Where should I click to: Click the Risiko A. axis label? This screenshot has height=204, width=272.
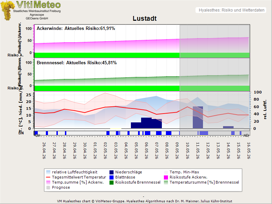pos(15,55)
